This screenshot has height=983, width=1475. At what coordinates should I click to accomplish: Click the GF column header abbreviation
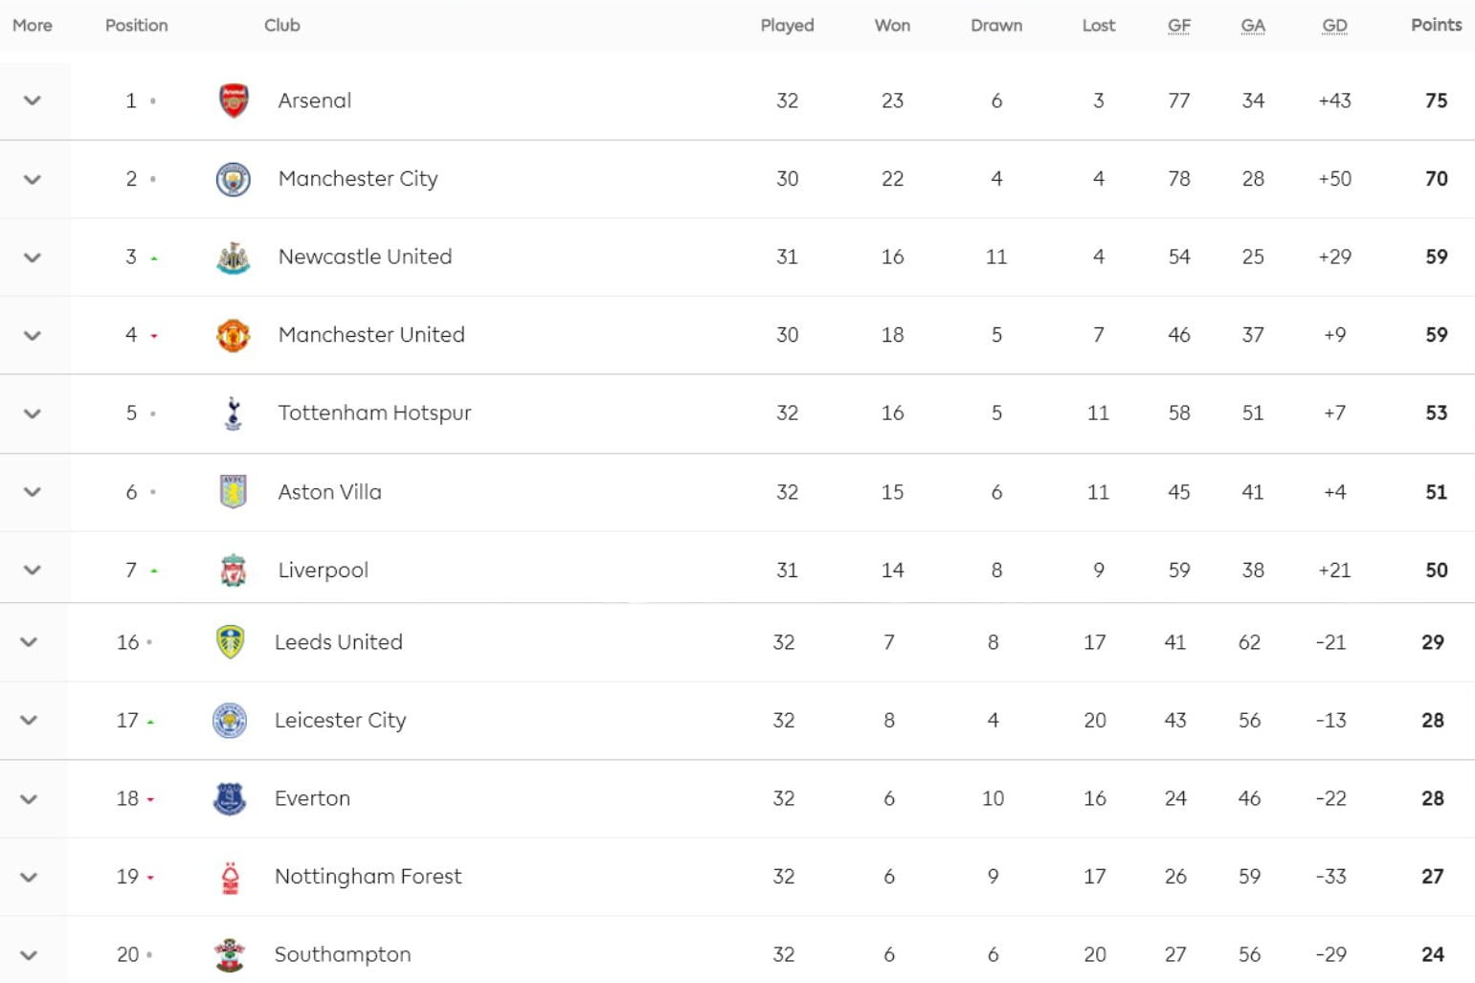click(1179, 26)
